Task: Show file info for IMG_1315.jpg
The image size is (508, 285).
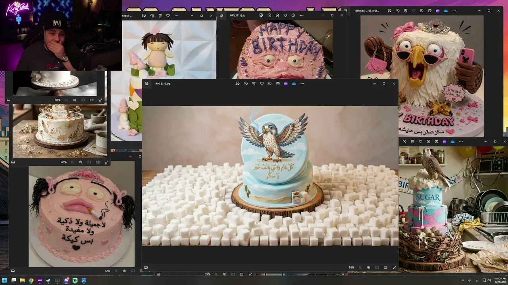Action: pos(293,15)
